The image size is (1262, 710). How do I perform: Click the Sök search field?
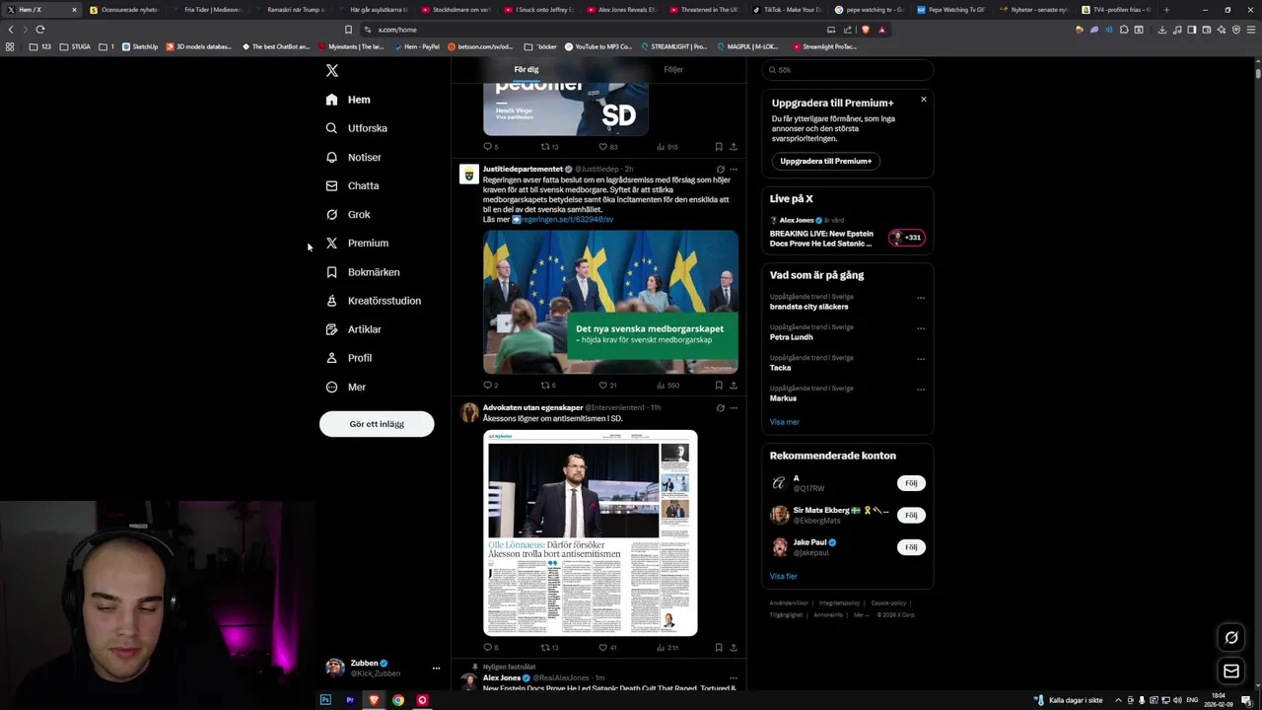(848, 70)
